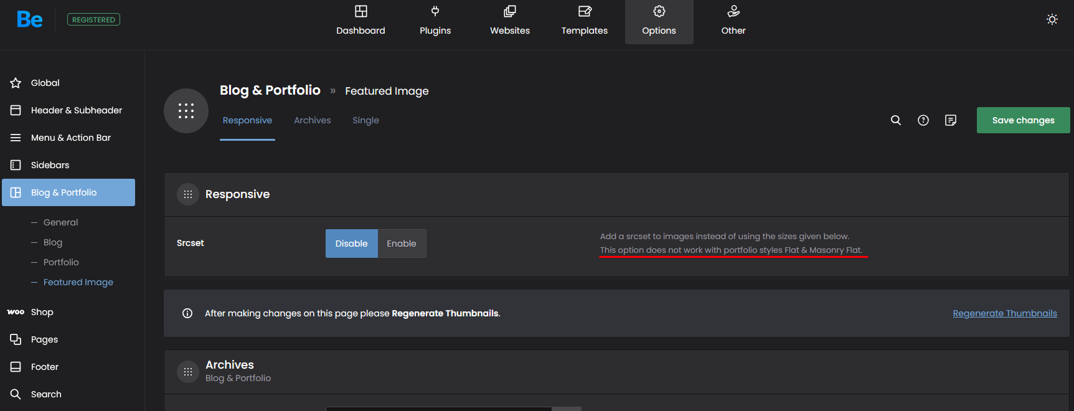
Task: Open Dashboard from top navigation
Action: coord(360,21)
